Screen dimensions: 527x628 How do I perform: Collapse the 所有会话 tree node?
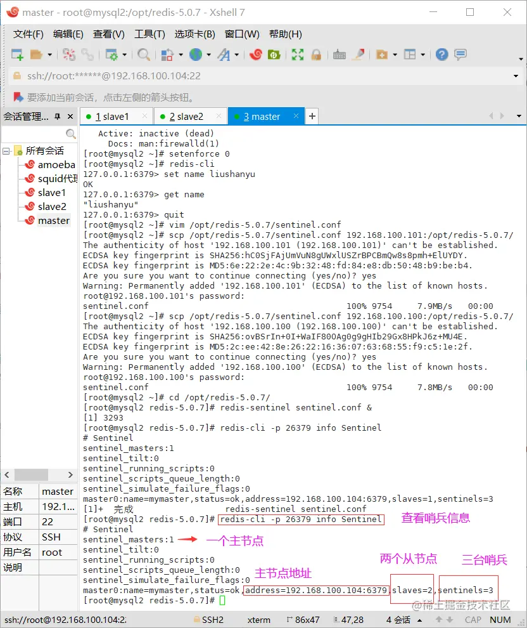tap(6, 151)
